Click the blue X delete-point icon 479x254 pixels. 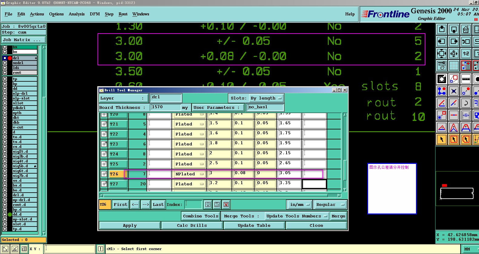454,91
